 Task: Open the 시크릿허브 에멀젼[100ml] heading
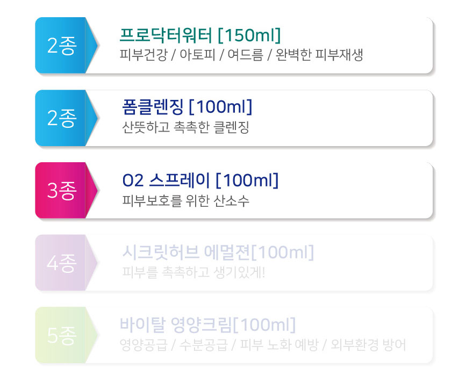coord(218,252)
